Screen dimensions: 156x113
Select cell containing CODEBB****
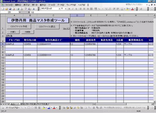point(54,55)
